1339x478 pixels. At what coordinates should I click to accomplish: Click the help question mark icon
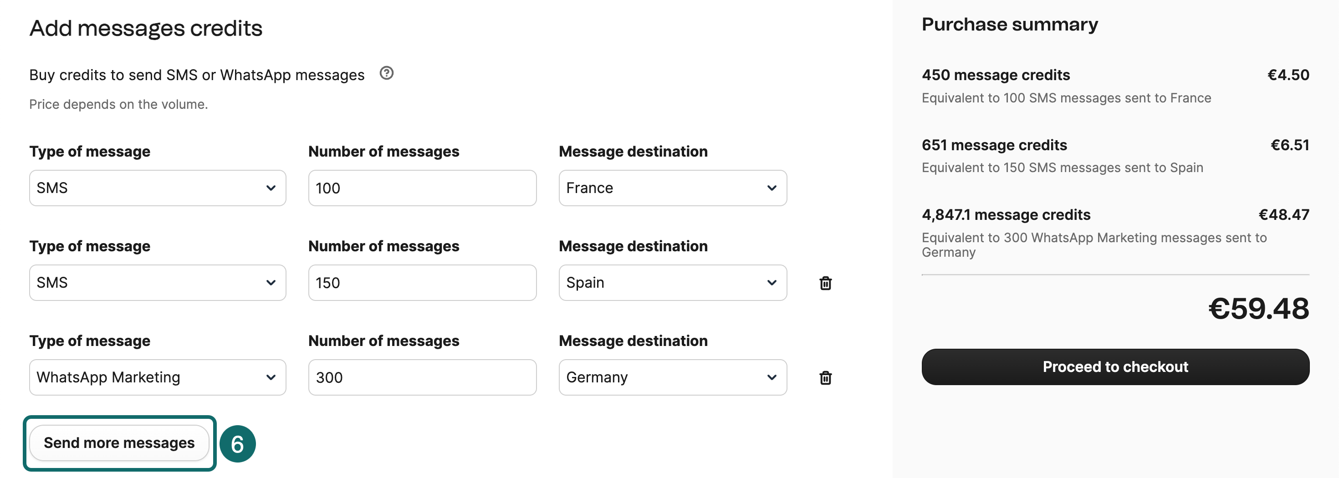pos(386,73)
